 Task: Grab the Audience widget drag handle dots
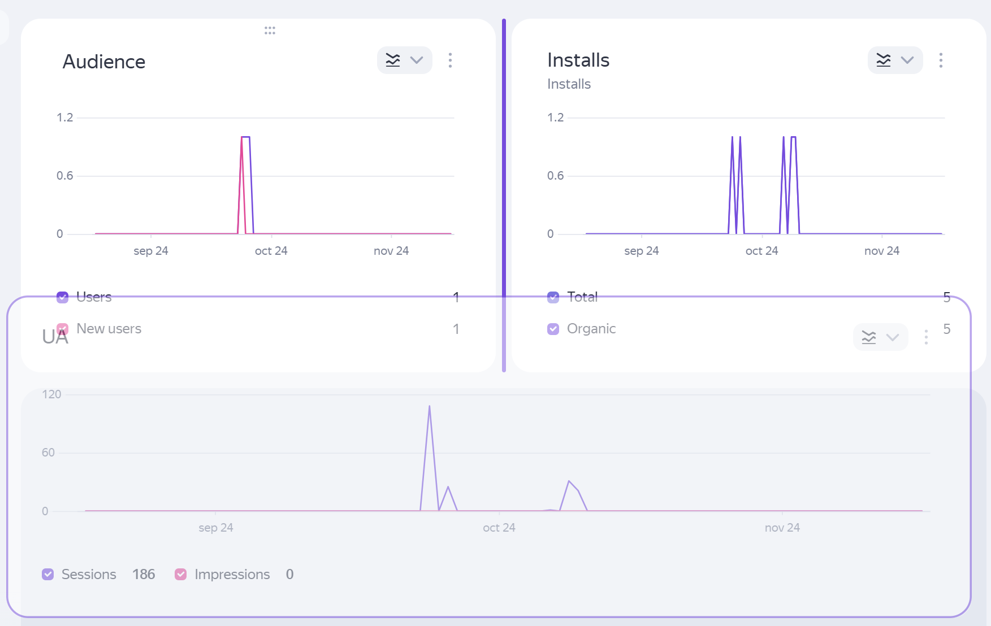(270, 31)
